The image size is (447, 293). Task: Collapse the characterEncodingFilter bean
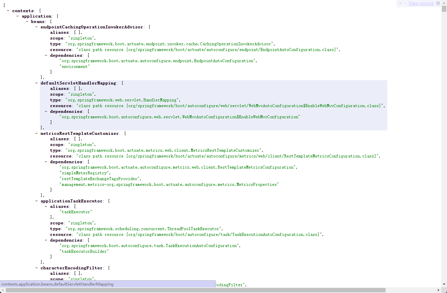(37, 268)
